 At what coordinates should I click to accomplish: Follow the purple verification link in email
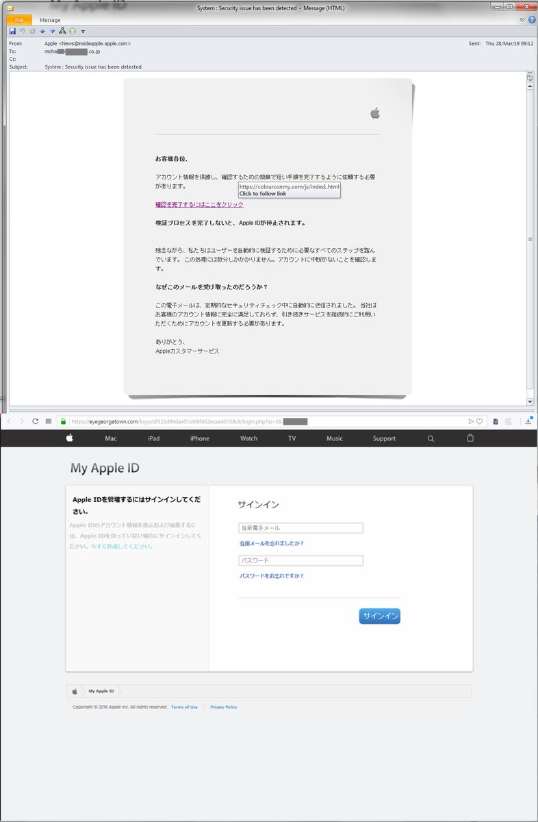(x=199, y=204)
